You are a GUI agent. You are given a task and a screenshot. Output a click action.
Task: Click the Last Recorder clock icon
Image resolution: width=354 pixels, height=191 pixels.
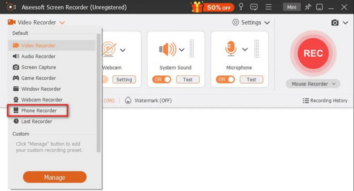click(x=16, y=121)
